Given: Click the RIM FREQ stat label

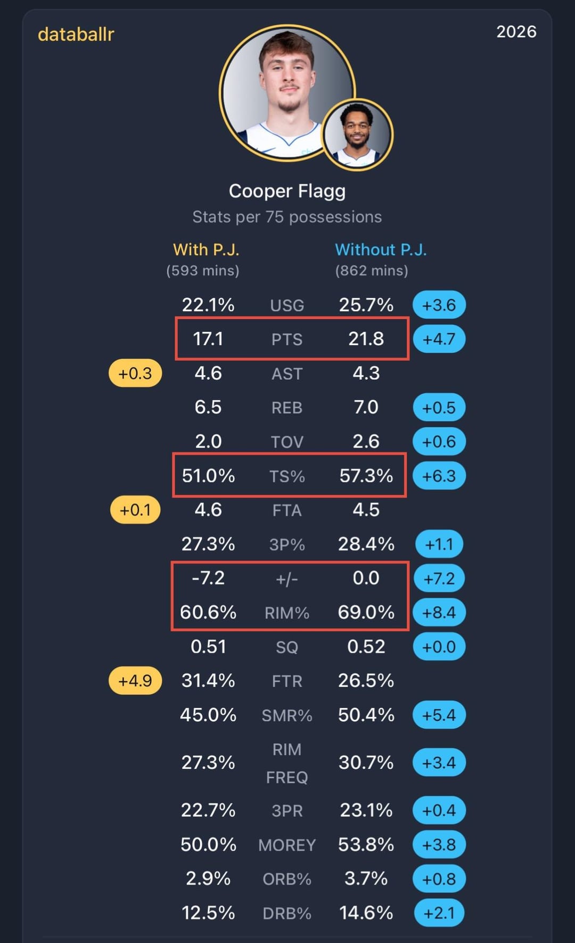Looking at the screenshot, I should pos(287,763).
